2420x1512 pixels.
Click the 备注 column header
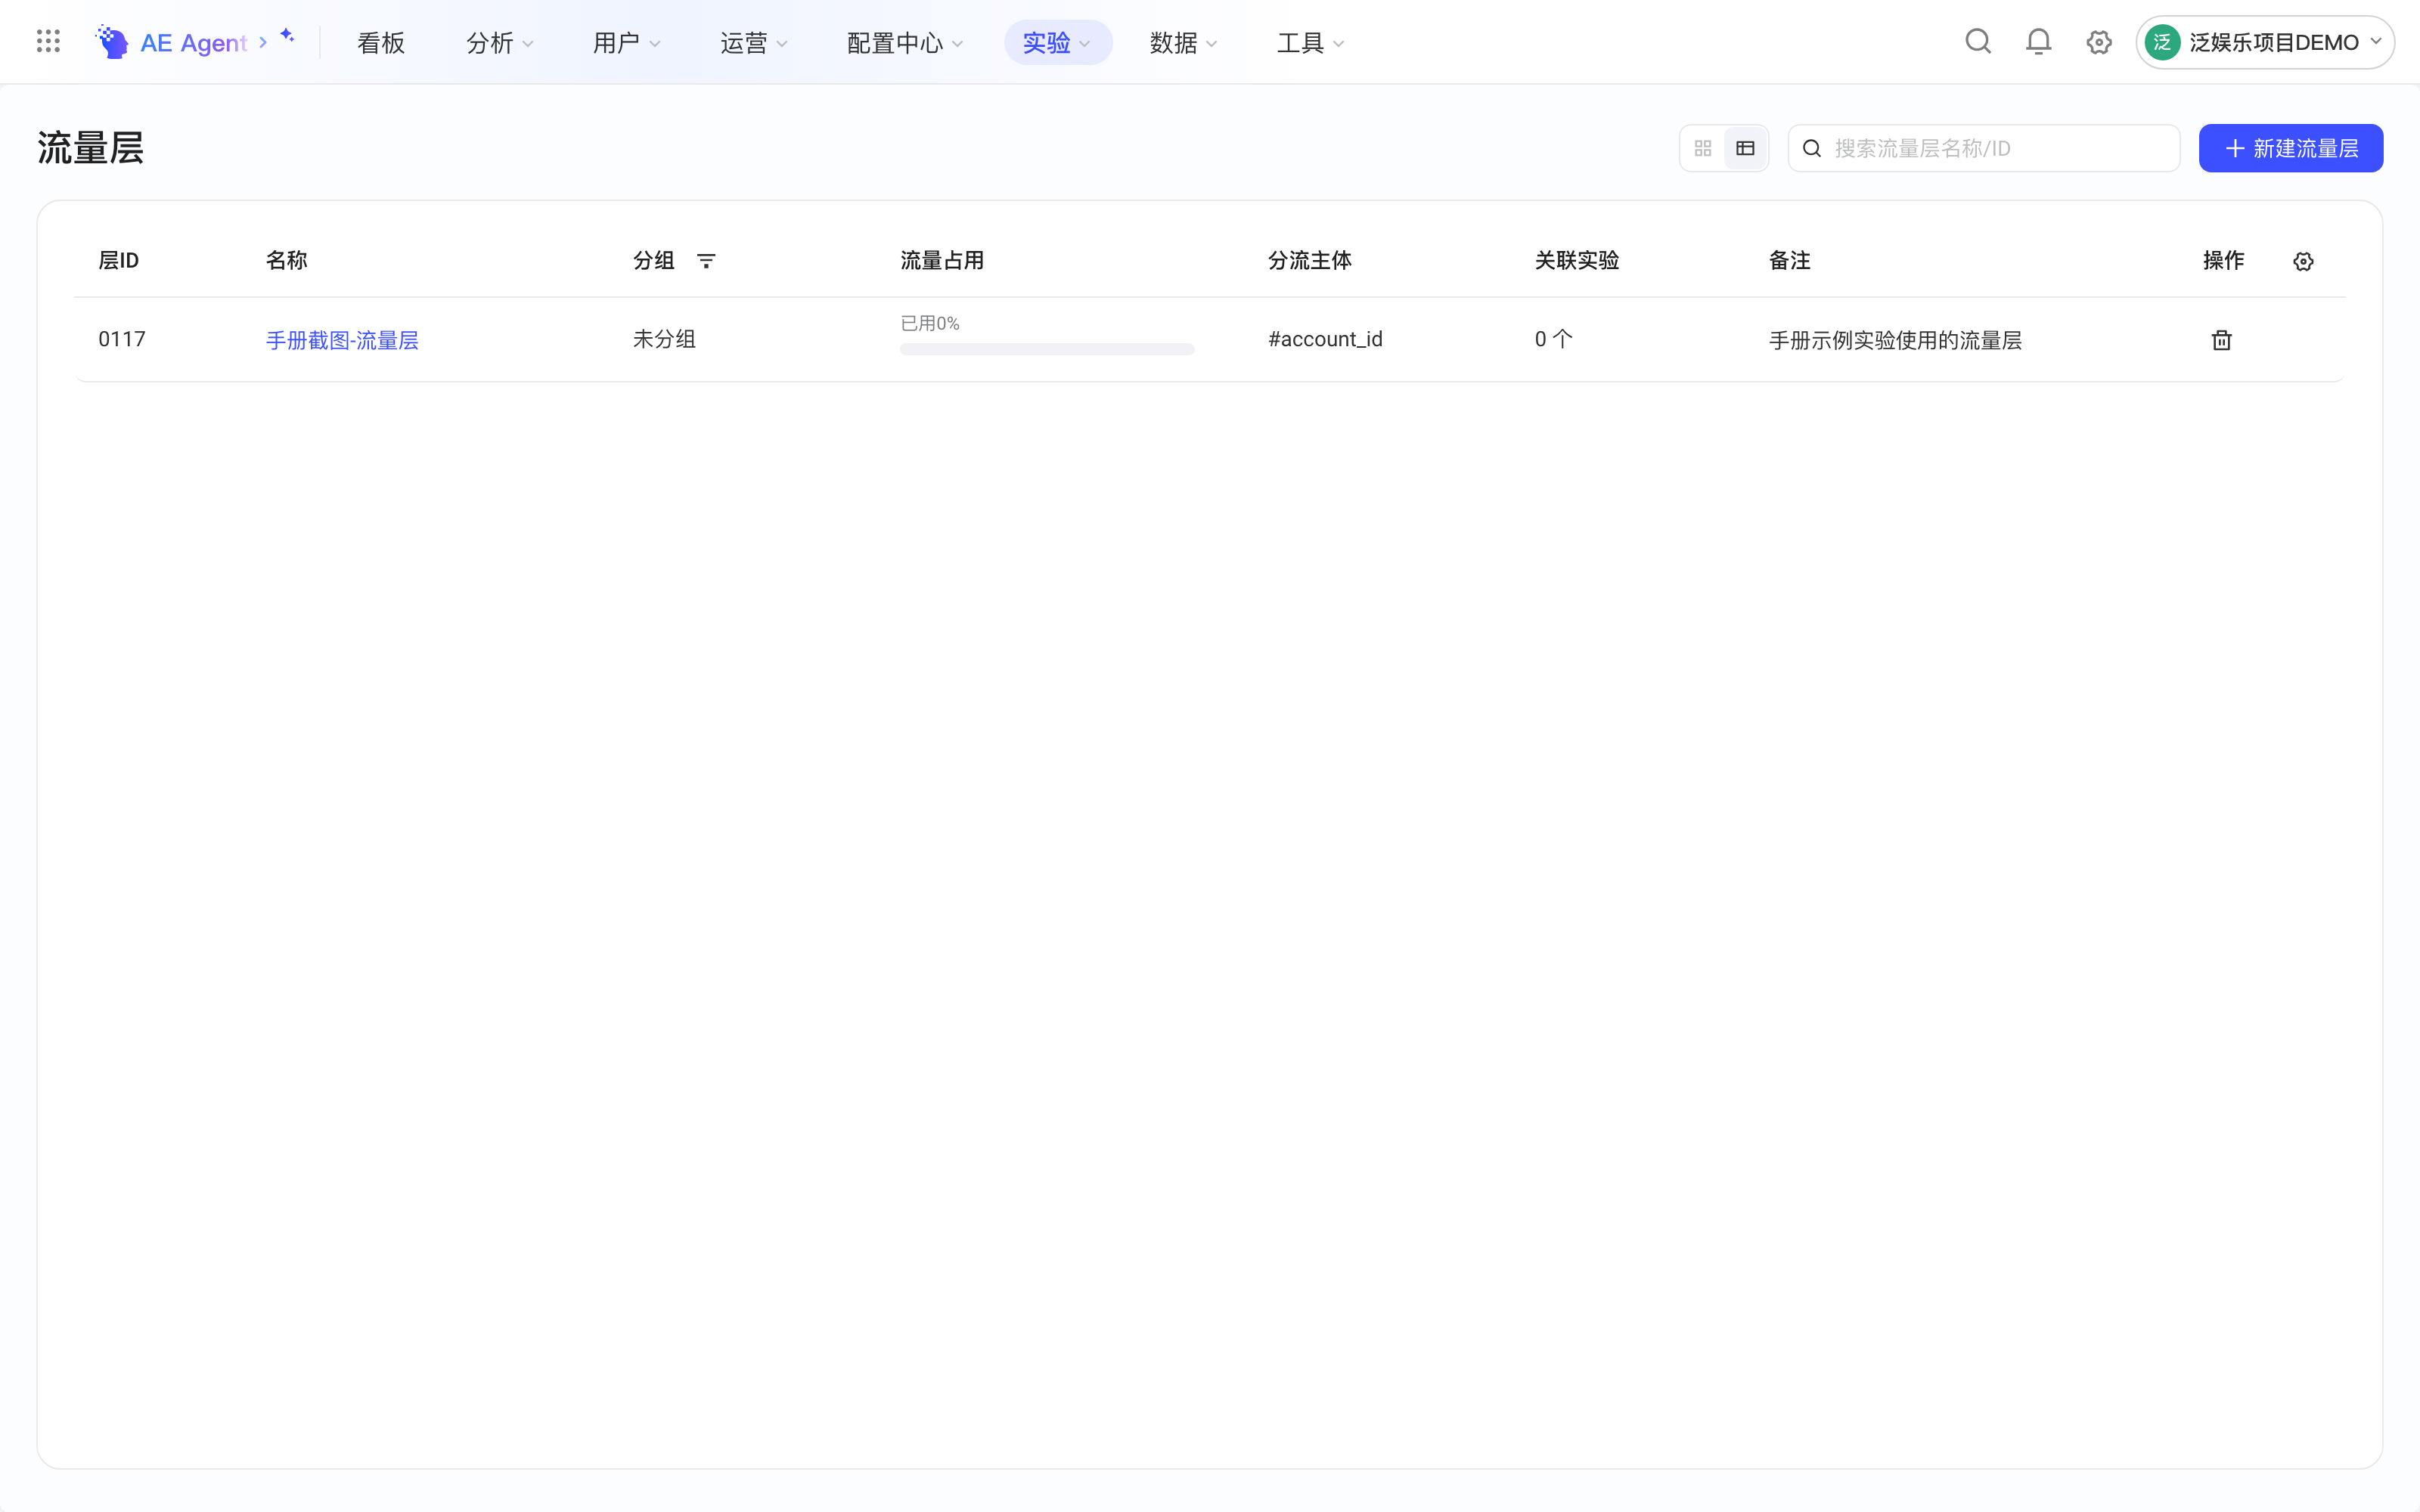pos(1789,260)
